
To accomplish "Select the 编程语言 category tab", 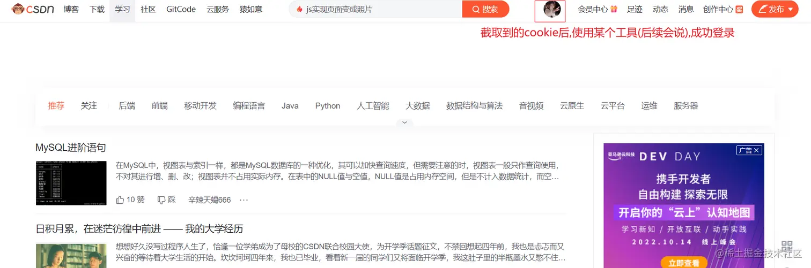I will pyautogui.click(x=249, y=106).
